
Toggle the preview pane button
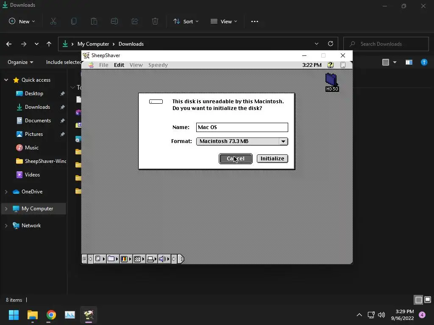(x=409, y=62)
